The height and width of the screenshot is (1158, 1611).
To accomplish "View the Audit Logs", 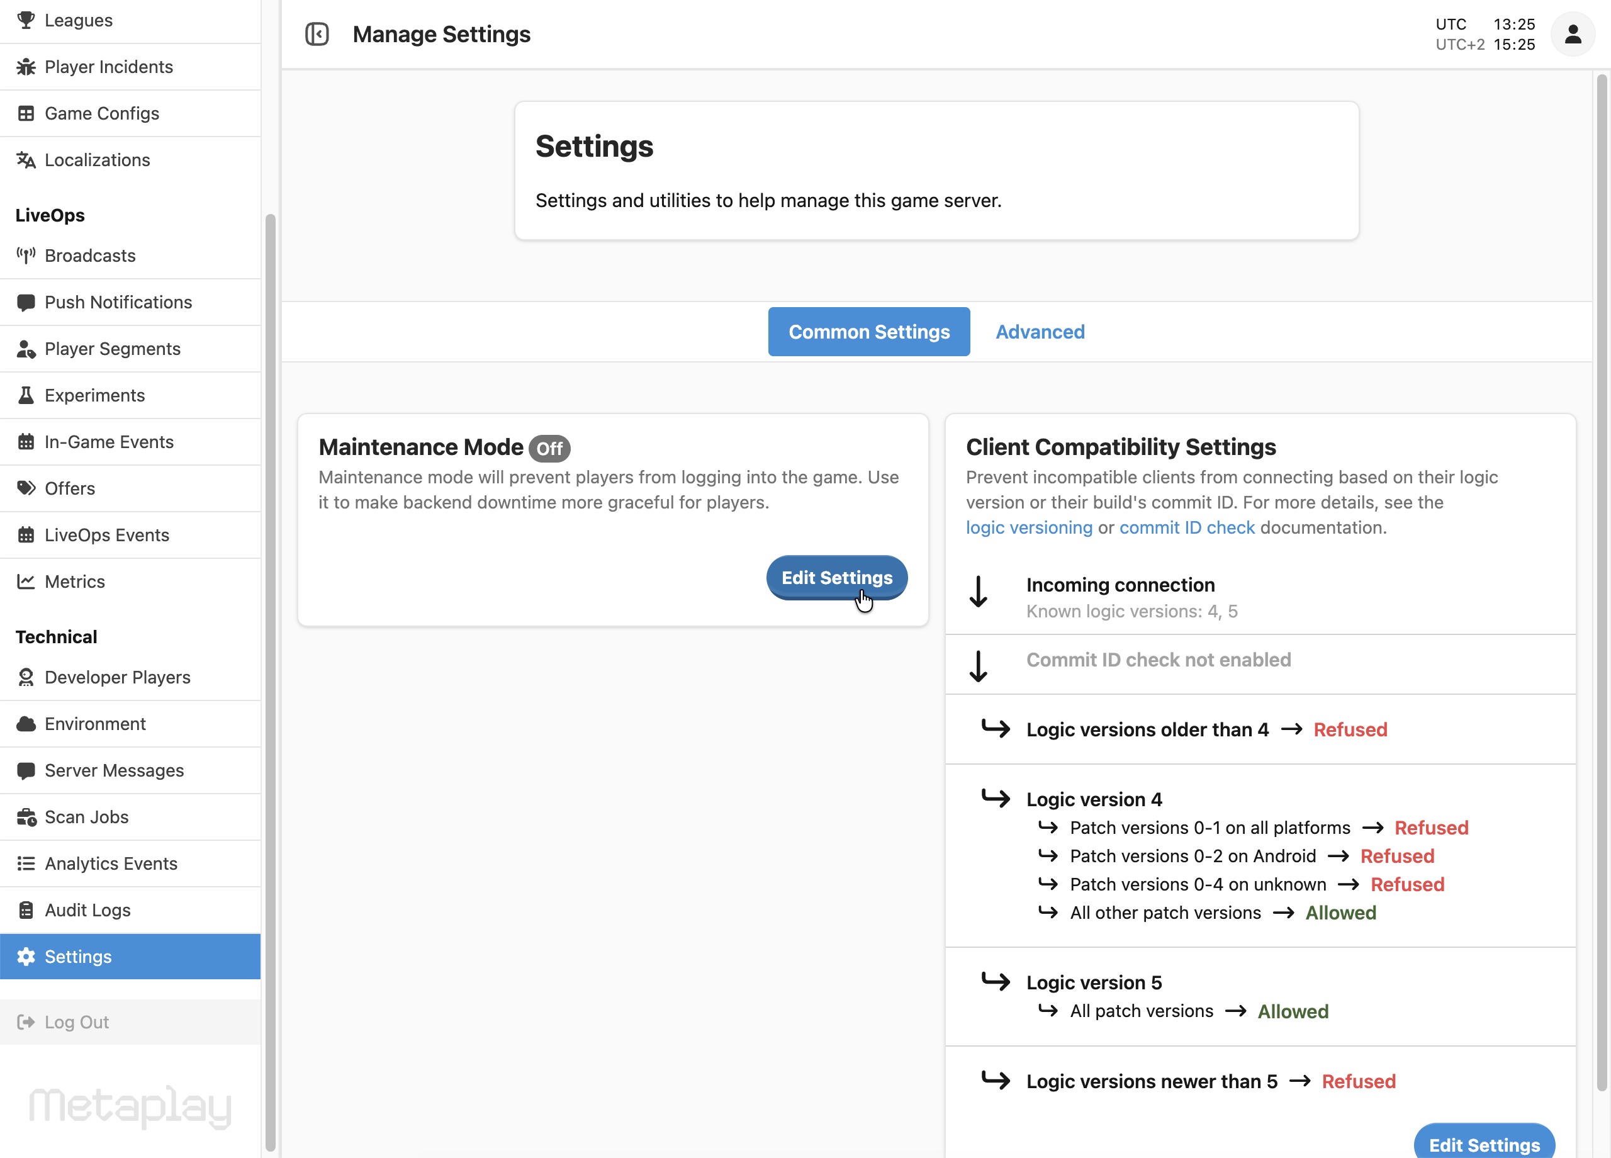I will pyautogui.click(x=87, y=910).
